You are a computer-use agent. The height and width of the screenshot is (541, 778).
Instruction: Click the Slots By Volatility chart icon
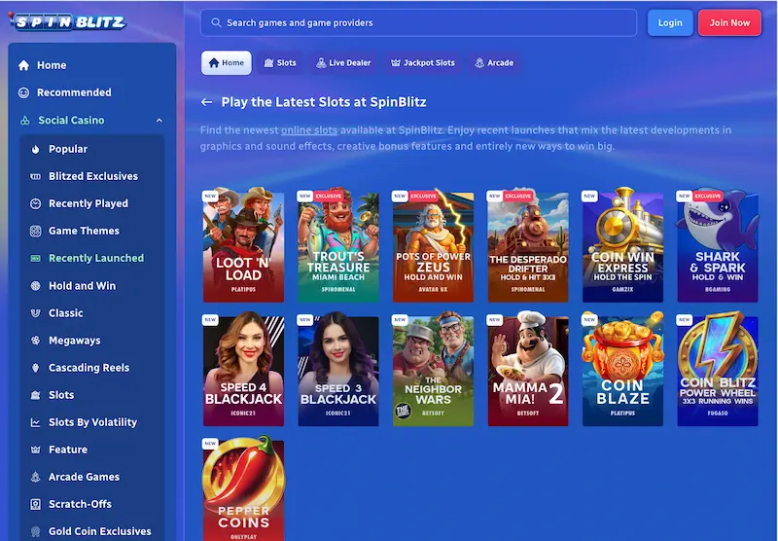(x=35, y=422)
